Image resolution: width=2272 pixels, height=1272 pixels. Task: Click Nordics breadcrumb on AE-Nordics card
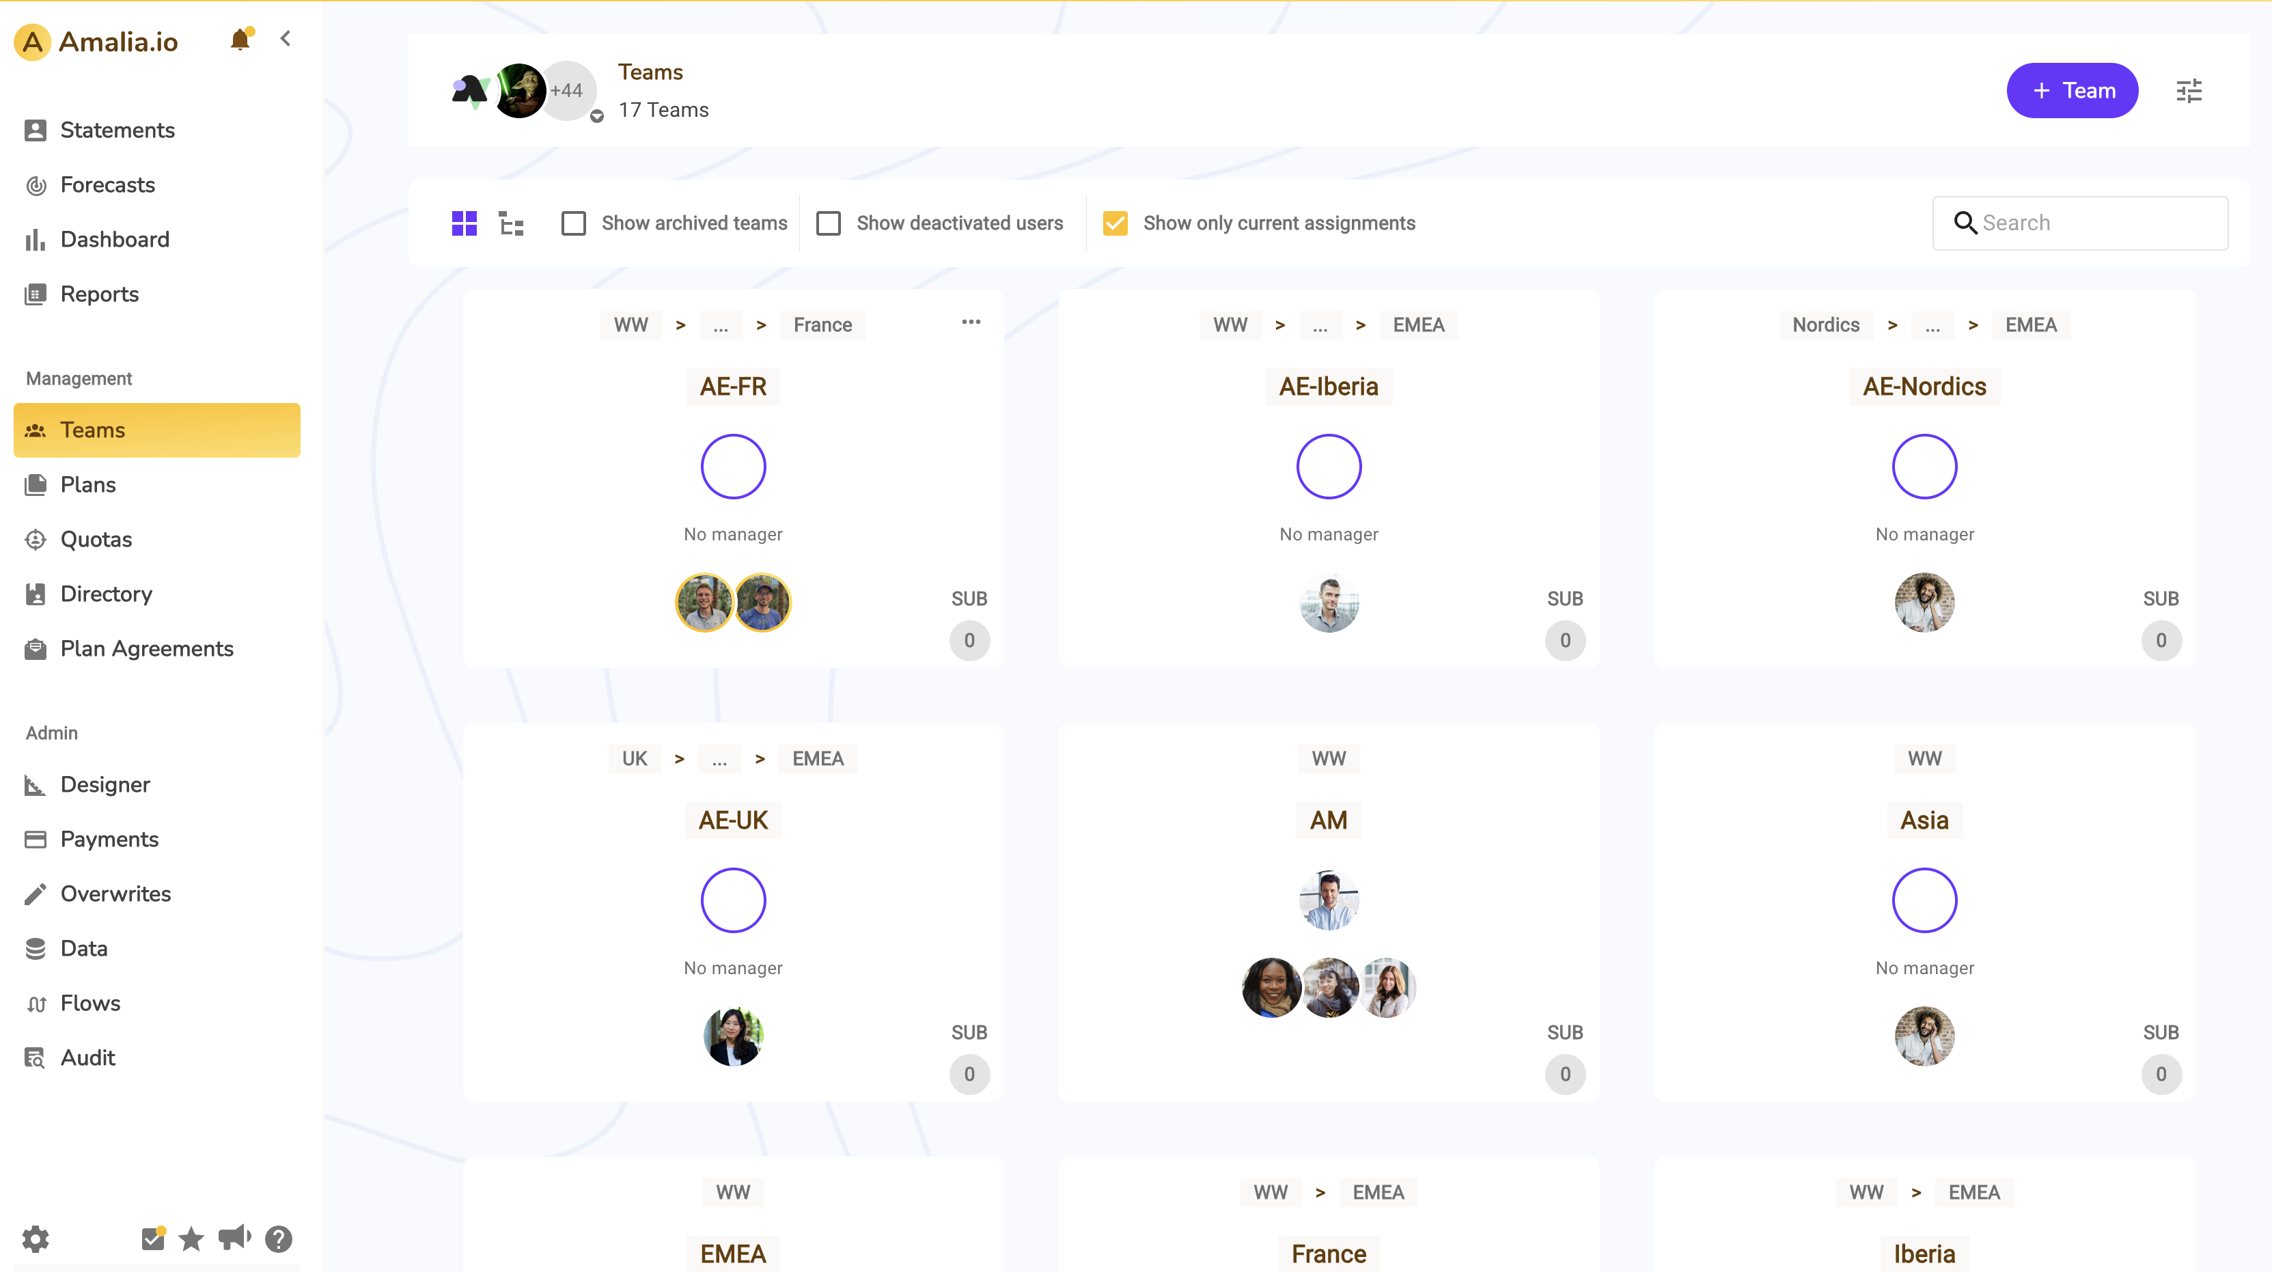coord(1826,325)
